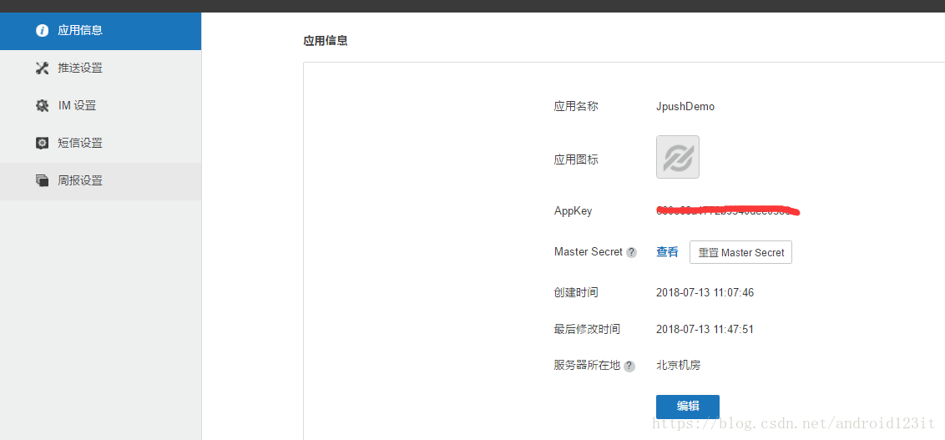
Task: View the Master Secret via 查看 link
Action: (667, 252)
